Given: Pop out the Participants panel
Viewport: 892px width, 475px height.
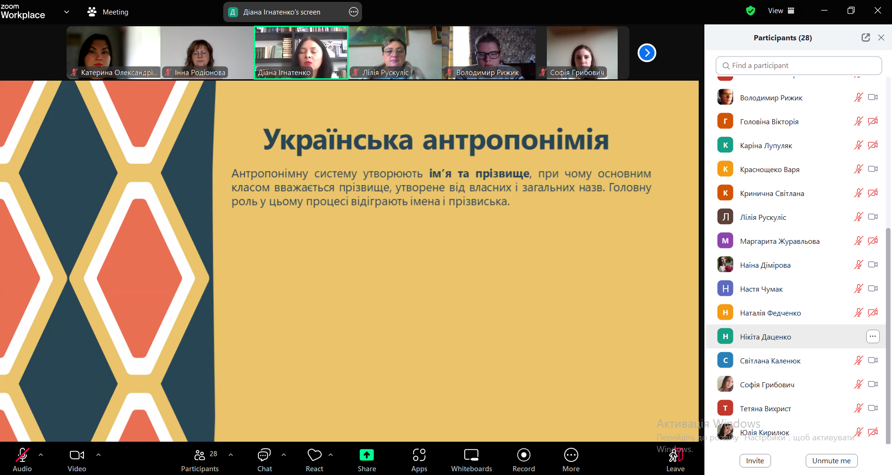Looking at the screenshot, I should (865, 38).
